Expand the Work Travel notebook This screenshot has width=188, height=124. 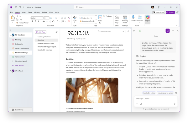click(10, 71)
